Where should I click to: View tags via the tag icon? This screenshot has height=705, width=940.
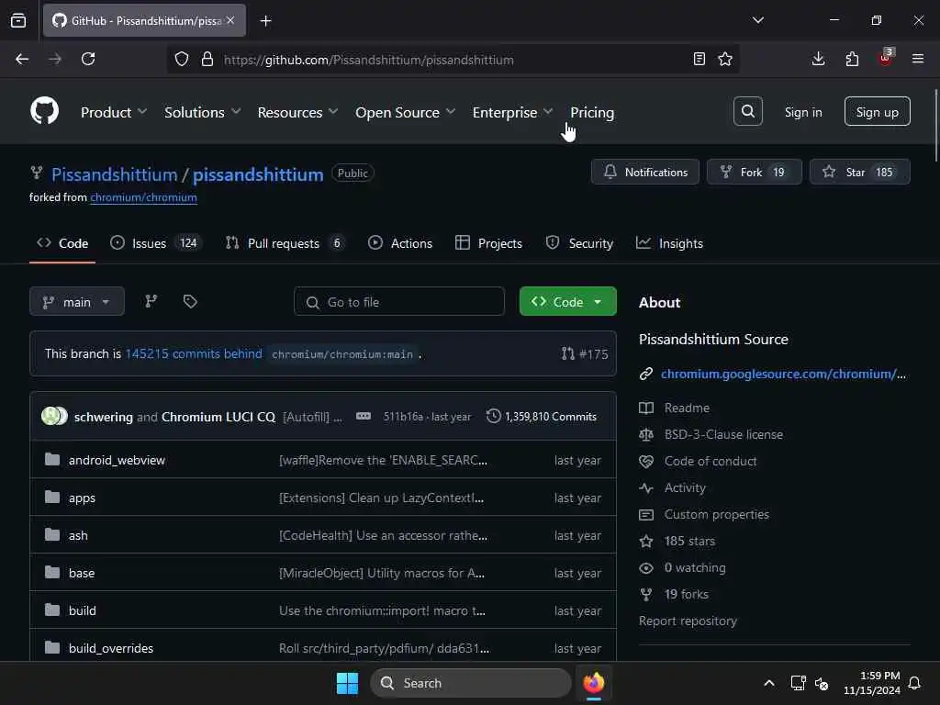[190, 301]
